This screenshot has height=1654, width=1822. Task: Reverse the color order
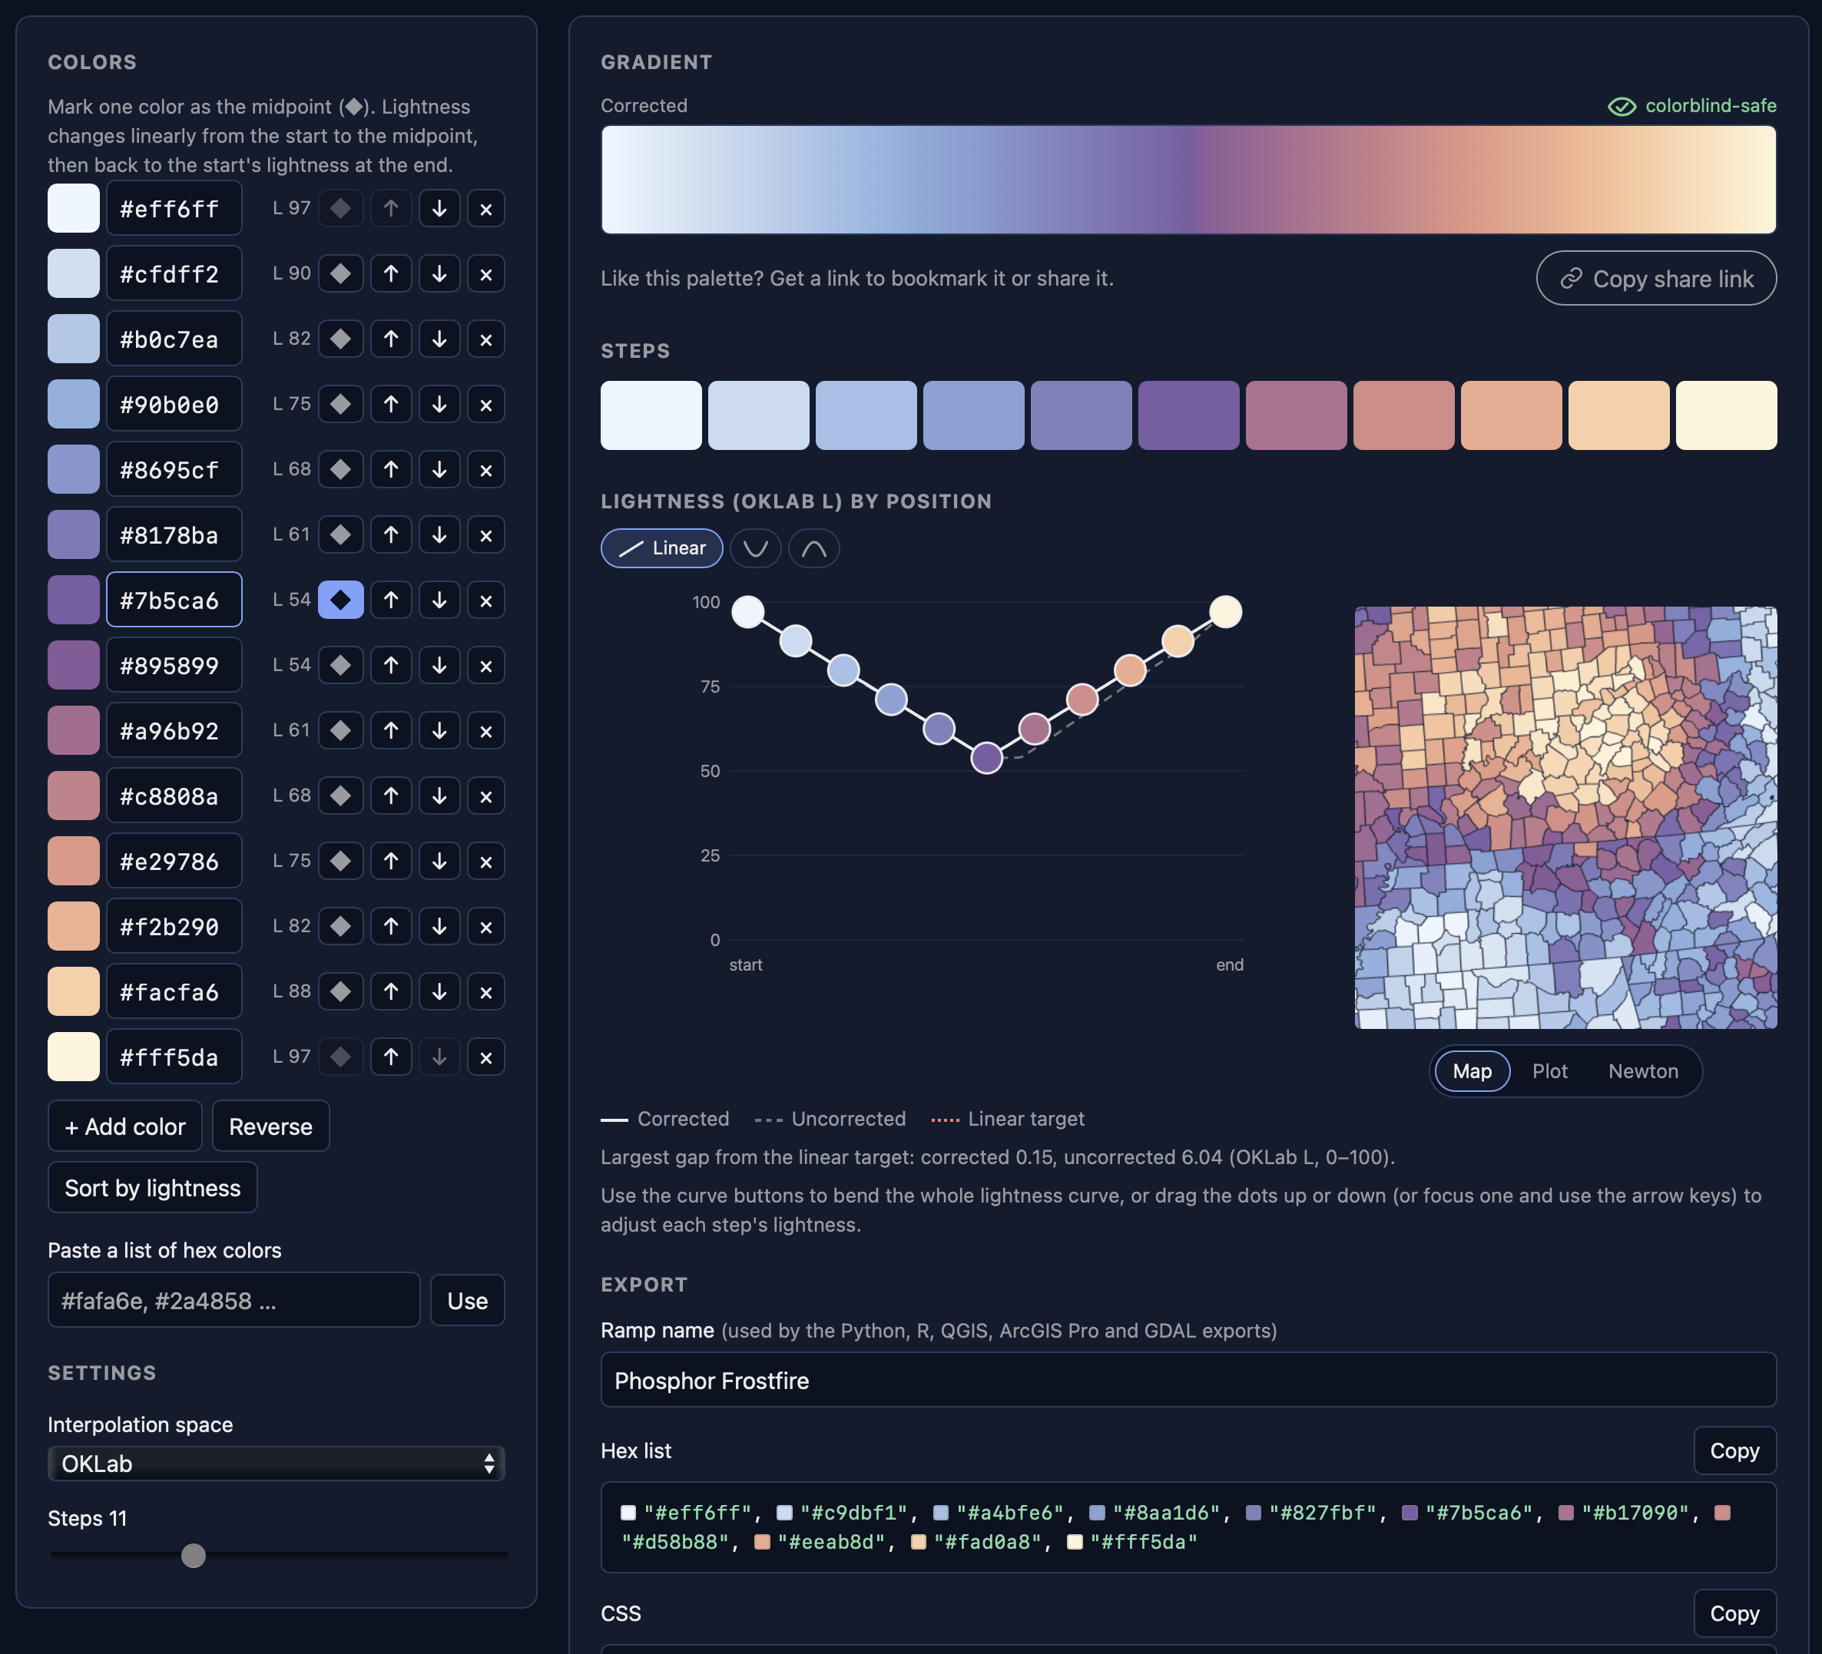tap(270, 1126)
